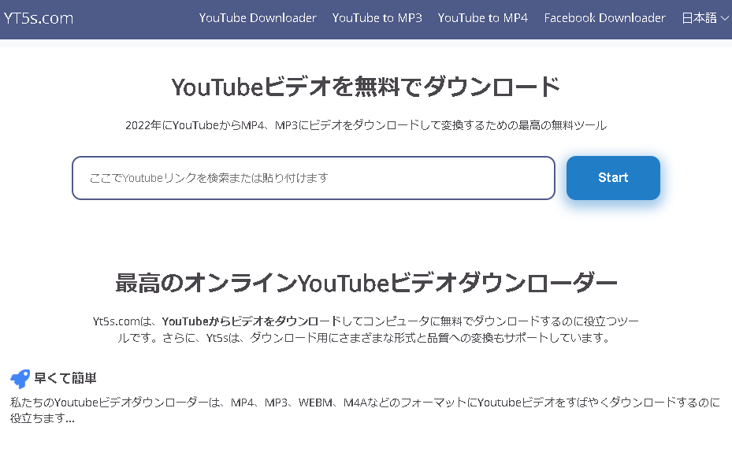The image size is (732, 449).
Task: Click the blue Start button
Action: coord(613,178)
